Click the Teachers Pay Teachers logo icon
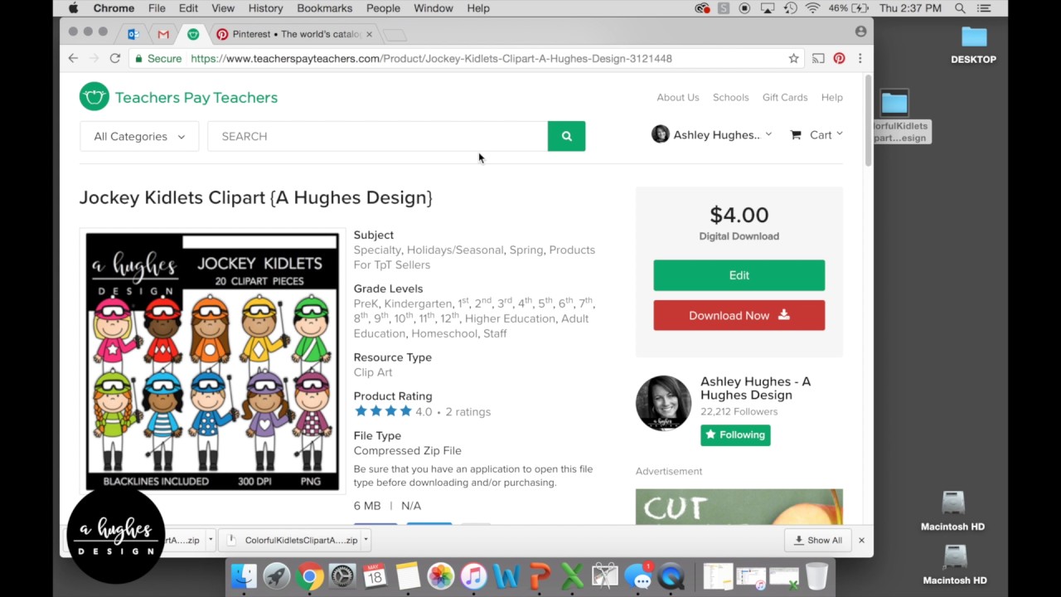1061x597 pixels. click(94, 97)
